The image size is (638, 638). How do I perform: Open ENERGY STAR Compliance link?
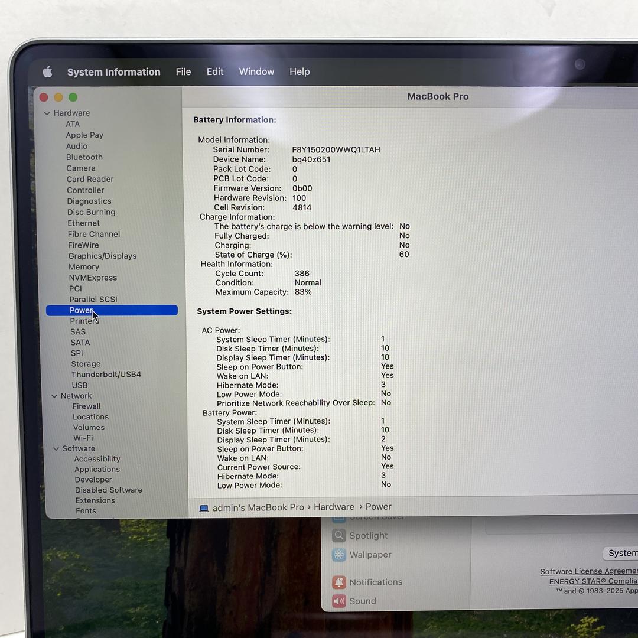point(593,581)
